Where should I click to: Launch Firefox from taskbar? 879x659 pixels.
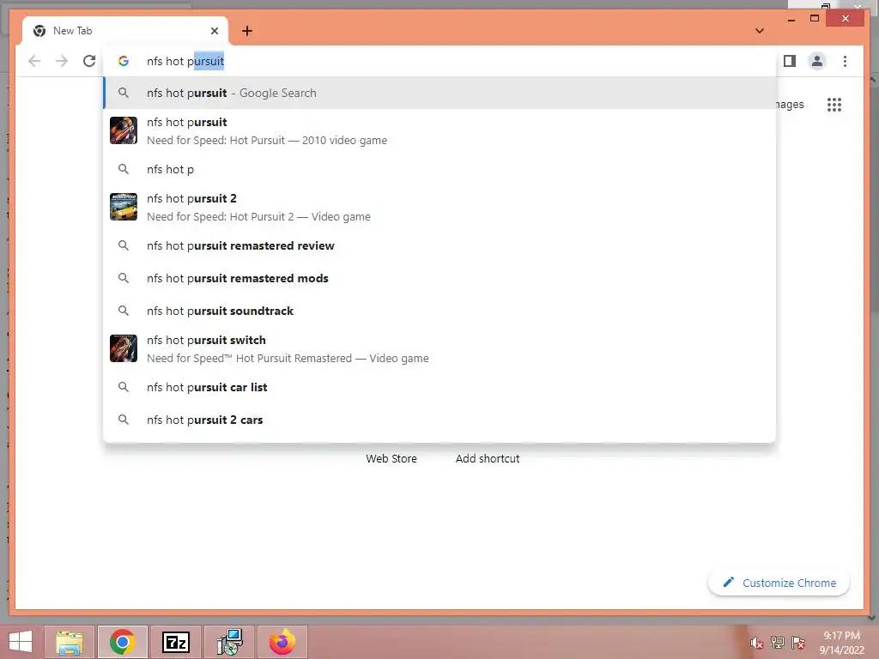[282, 642]
